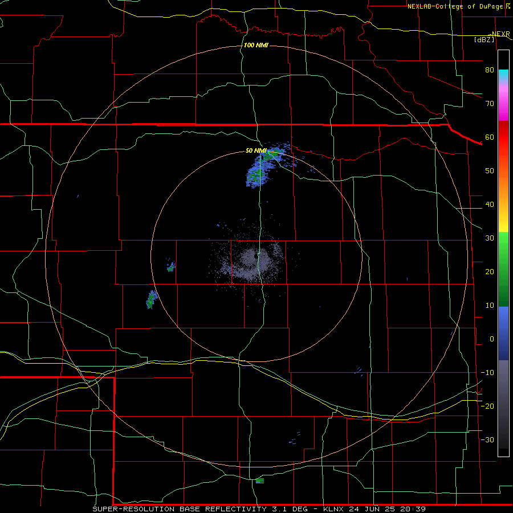The image size is (513, 513).
Task: Click the black radar site dot at center
Action: tap(256, 256)
